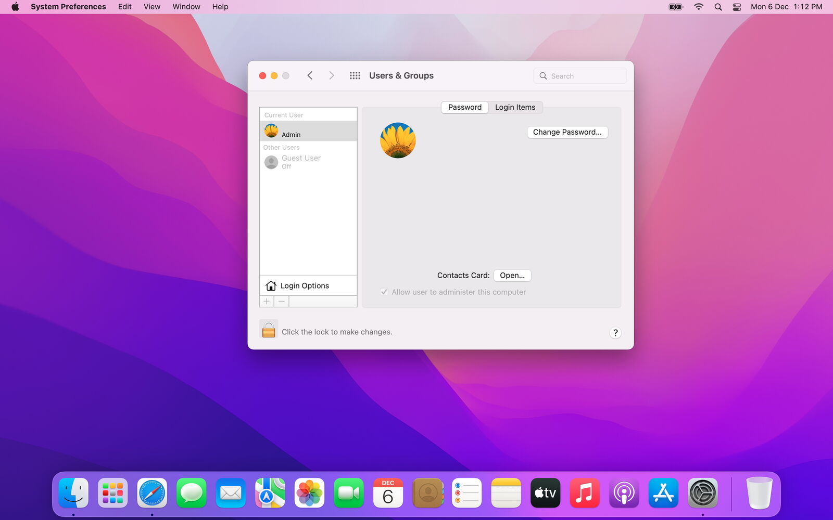Image resolution: width=833 pixels, height=520 pixels.
Task: Open System Preferences menu
Action: [x=68, y=7]
